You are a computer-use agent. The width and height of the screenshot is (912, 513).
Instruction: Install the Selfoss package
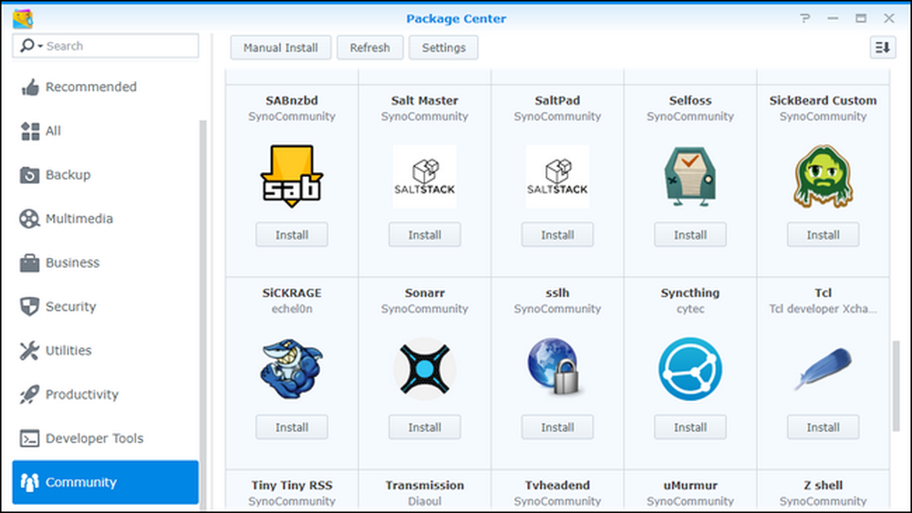coord(689,235)
